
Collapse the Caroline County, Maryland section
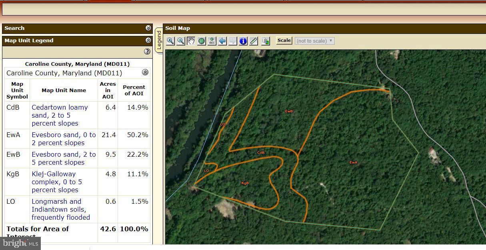click(x=145, y=73)
